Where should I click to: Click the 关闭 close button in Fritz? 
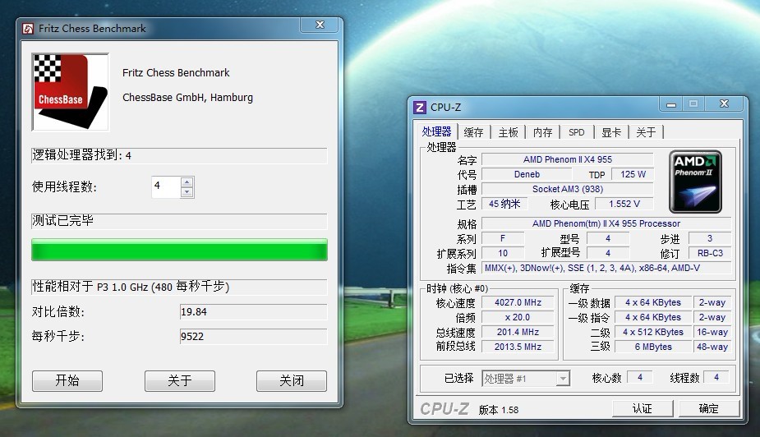[x=292, y=381]
